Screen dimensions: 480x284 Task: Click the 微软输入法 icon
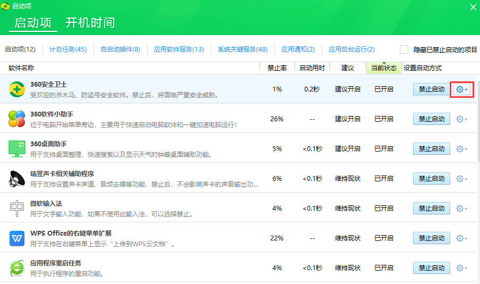tap(17, 208)
